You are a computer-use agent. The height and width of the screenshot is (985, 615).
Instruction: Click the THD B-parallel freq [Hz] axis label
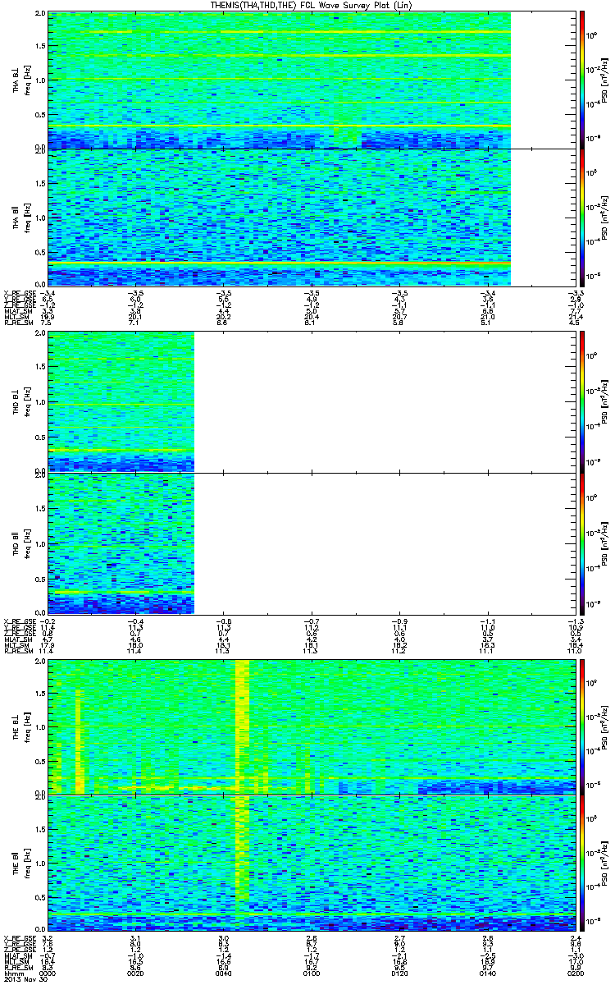[x=28, y=543]
